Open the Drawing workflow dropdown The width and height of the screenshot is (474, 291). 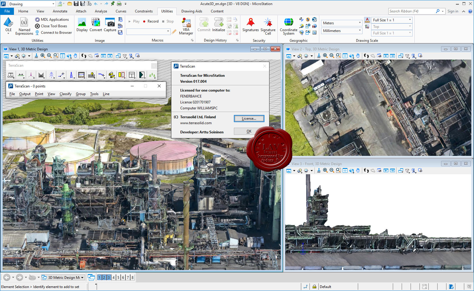point(31,4)
